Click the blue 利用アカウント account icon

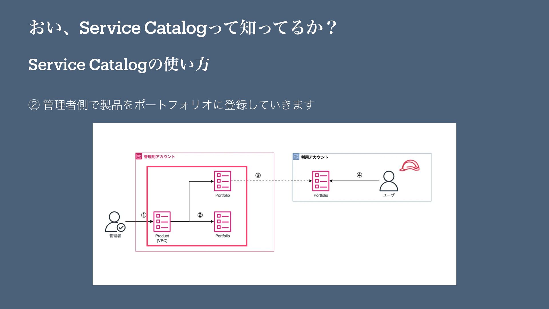pyautogui.click(x=296, y=157)
